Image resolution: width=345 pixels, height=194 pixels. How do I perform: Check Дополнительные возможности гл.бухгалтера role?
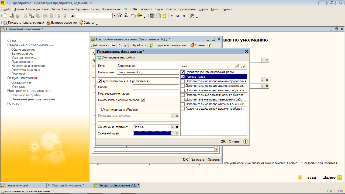(x=183, y=95)
